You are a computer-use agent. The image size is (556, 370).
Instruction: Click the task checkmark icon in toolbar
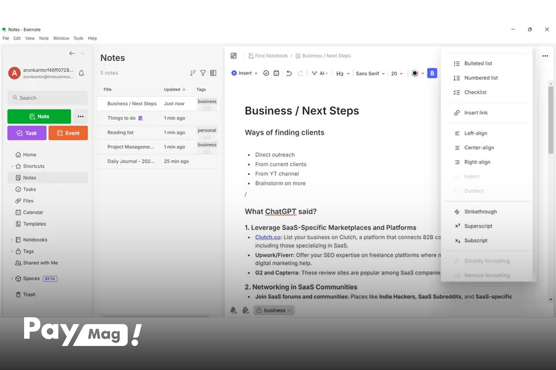tap(266, 73)
